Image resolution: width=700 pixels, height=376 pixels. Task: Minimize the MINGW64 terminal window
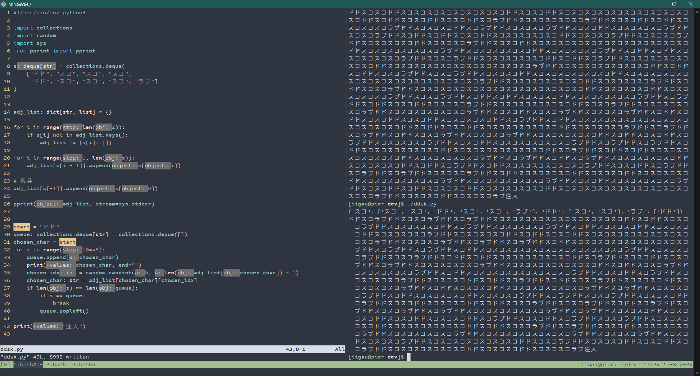point(657,4)
